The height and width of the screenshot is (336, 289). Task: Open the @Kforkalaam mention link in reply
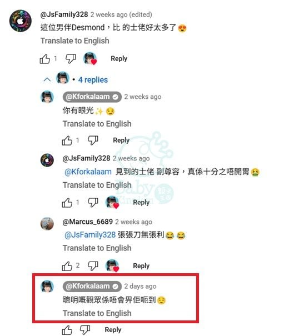(x=88, y=172)
